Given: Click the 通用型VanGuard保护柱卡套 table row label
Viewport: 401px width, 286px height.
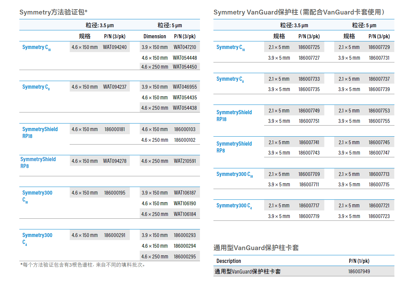Looking at the screenshot, I should pyautogui.click(x=247, y=272).
